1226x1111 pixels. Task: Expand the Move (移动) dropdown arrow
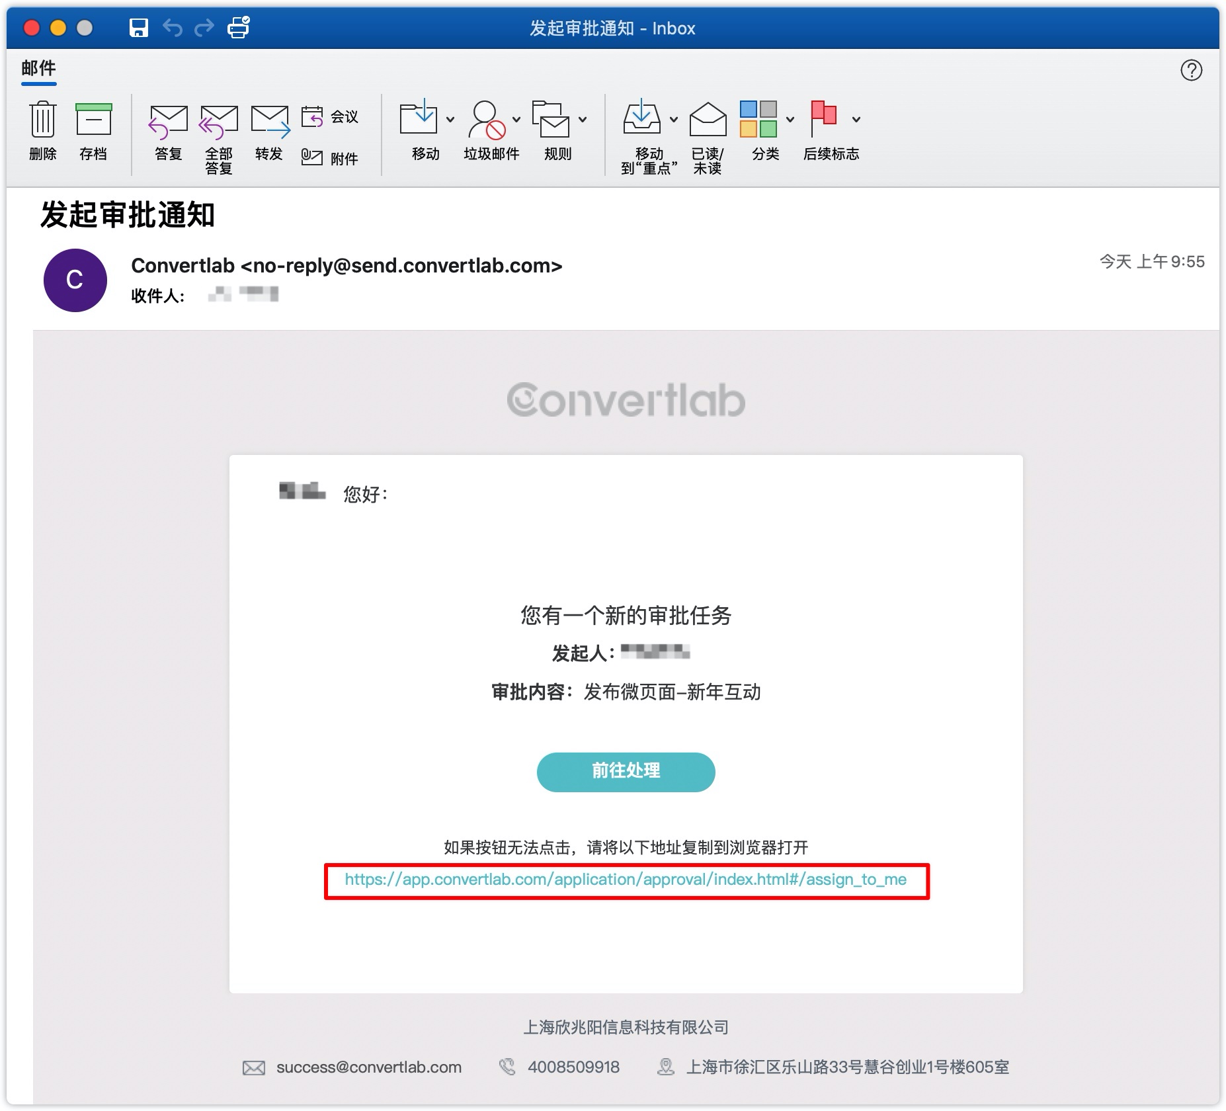coord(450,120)
